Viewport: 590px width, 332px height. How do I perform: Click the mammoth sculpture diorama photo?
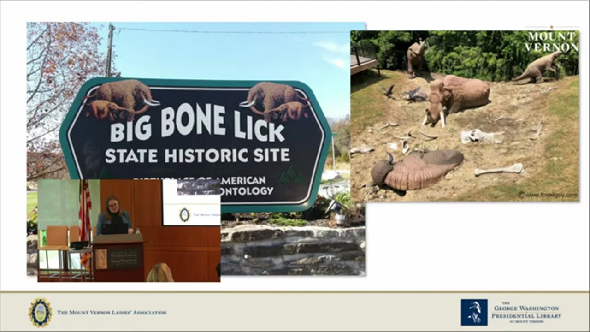pos(465,116)
